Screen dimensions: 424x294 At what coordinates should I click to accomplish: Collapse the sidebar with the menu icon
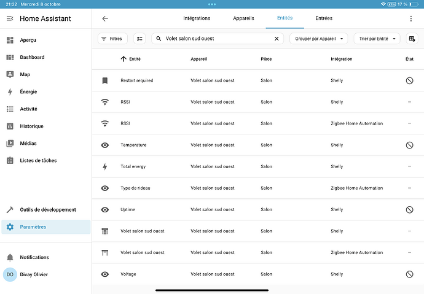(10, 18)
